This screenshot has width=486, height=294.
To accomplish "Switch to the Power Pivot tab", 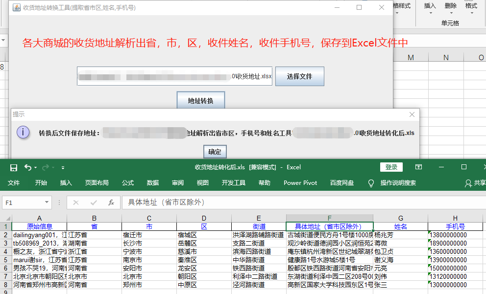I will pos(300,183).
